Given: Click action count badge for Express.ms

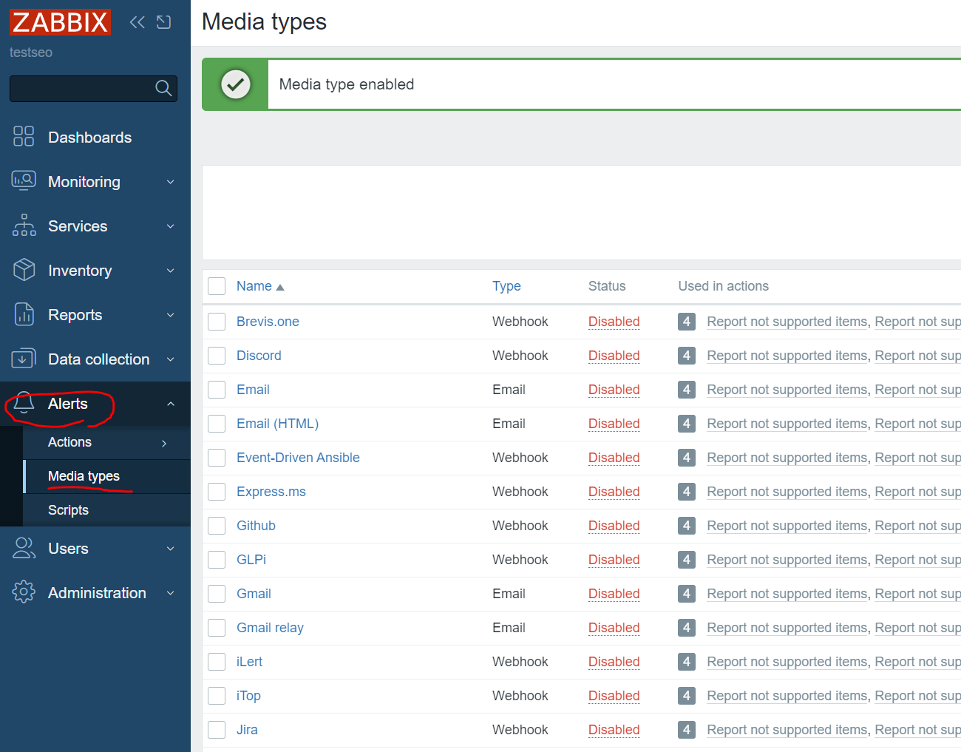Looking at the screenshot, I should point(687,492).
